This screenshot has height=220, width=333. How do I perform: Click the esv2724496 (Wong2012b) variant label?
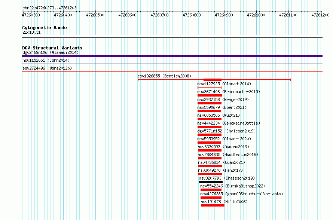click(x=47, y=68)
